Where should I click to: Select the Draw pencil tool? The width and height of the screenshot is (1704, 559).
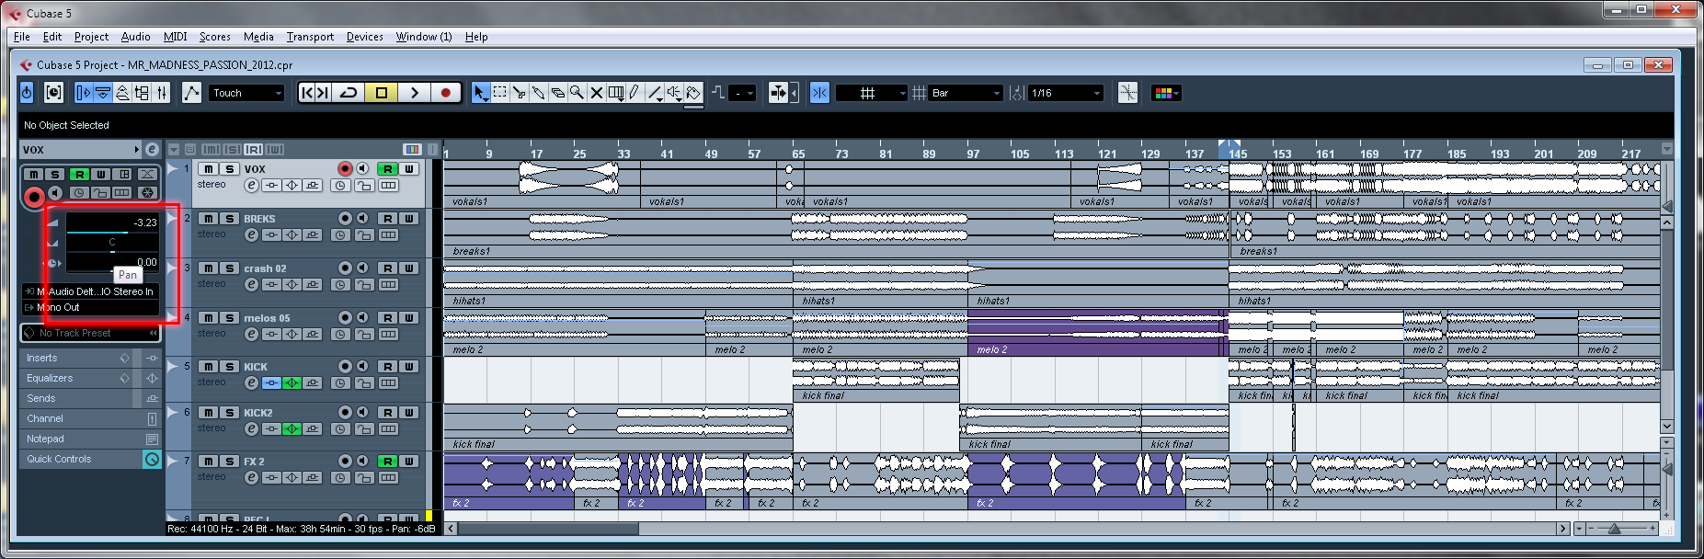635,93
